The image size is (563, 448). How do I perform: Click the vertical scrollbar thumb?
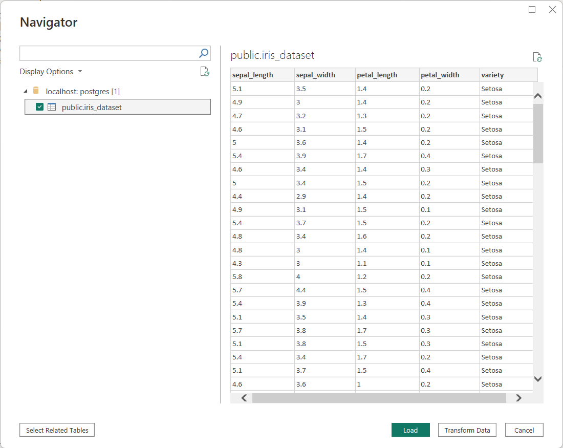(538, 133)
